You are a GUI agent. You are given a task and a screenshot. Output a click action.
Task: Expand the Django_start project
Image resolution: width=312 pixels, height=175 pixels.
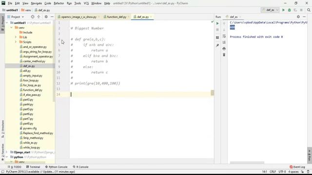coord(7,152)
